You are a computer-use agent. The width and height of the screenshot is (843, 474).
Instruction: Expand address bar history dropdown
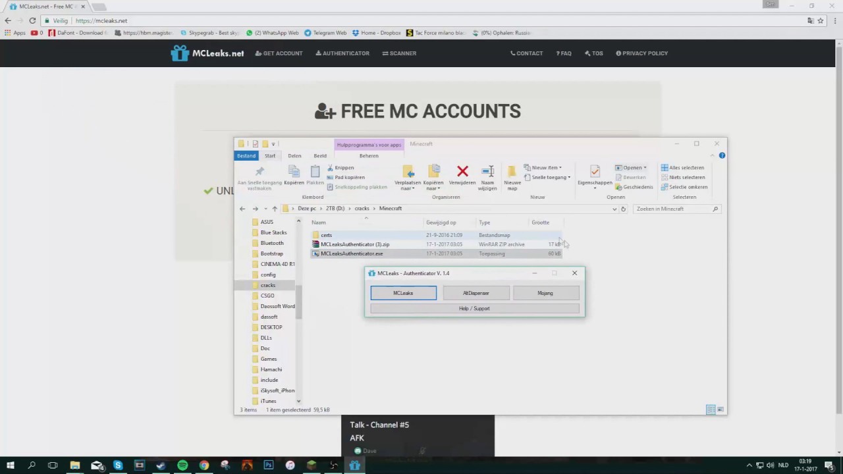click(614, 209)
